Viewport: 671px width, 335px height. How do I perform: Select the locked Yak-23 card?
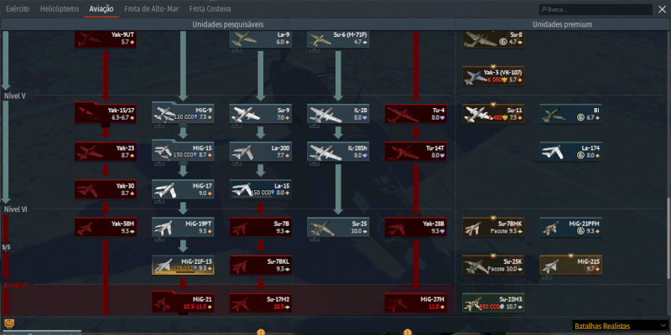106,152
